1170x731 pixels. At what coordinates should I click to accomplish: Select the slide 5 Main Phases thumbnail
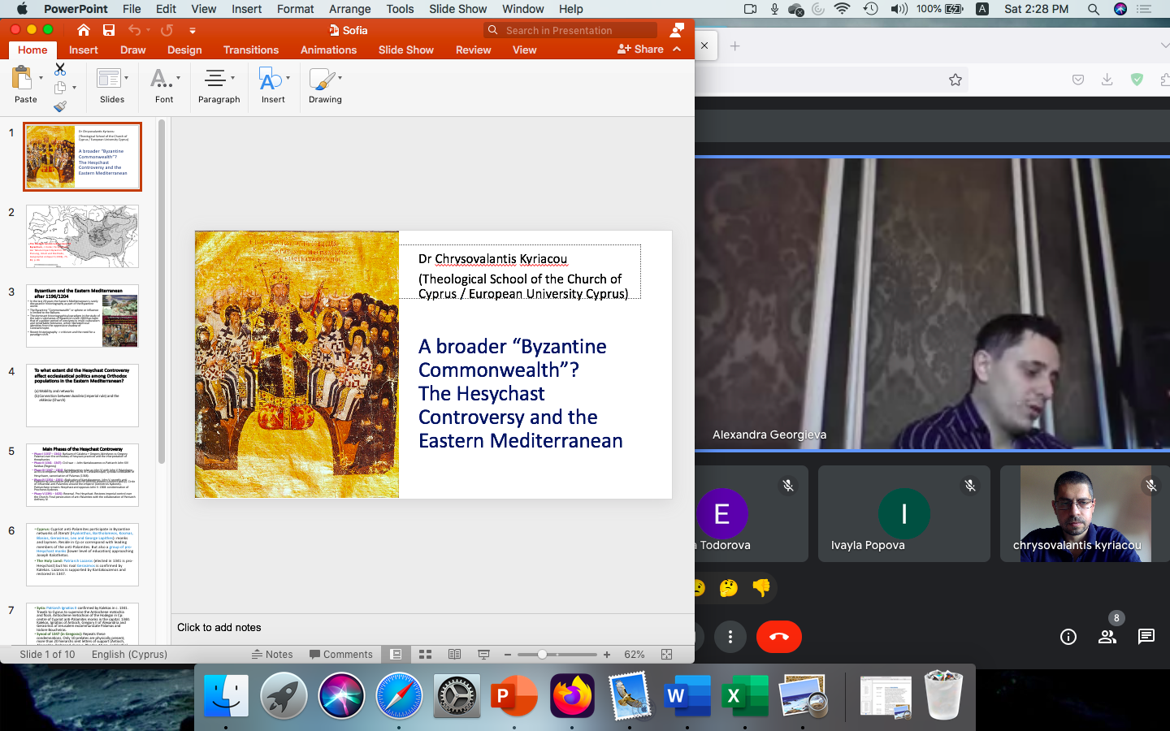click(82, 475)
